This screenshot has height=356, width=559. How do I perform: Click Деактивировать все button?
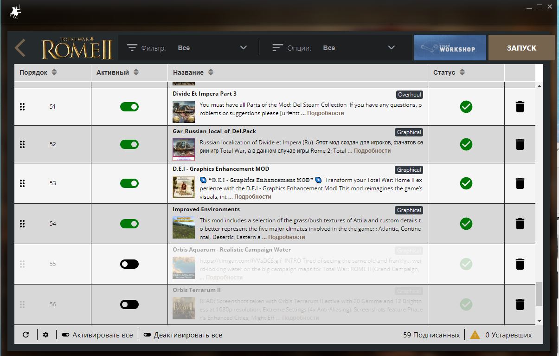pos(183,335)
